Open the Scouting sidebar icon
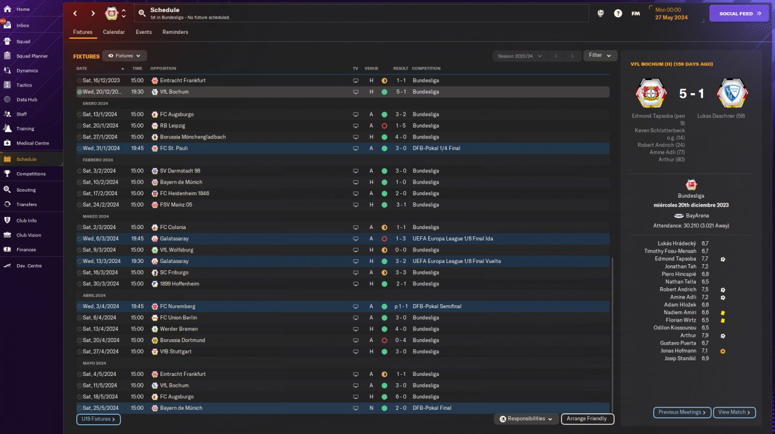Viewport: 775px width, 434px height. (x=7, y=190)
